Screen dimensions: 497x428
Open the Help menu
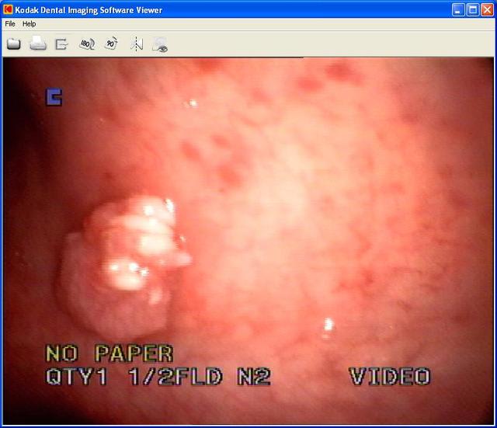tap(29, 24)
